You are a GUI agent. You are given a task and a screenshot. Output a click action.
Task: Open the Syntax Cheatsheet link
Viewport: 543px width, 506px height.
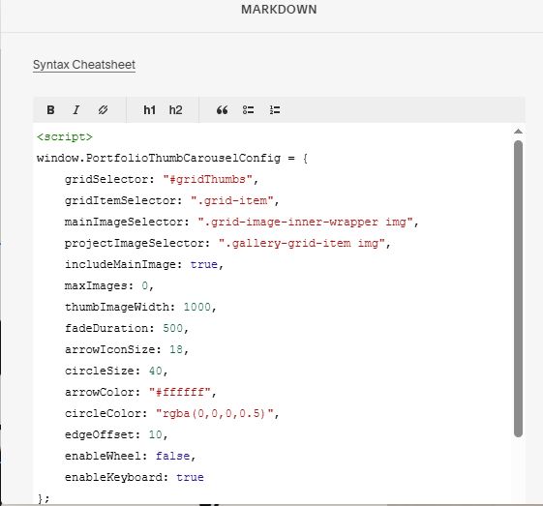coord(84,65)
